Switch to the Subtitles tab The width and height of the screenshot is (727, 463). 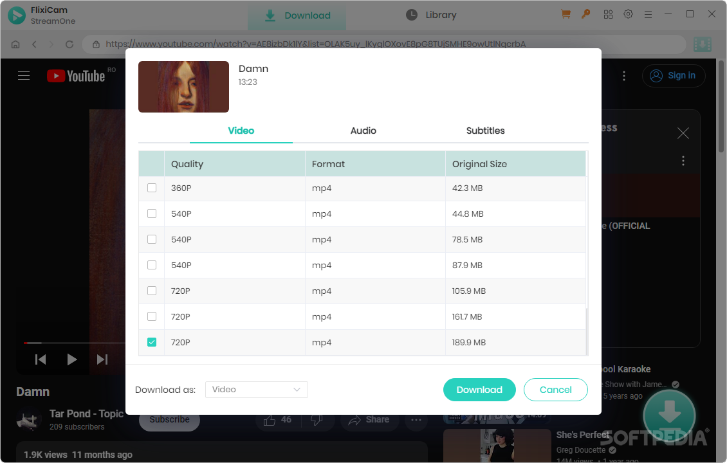(x=486, y=131)
